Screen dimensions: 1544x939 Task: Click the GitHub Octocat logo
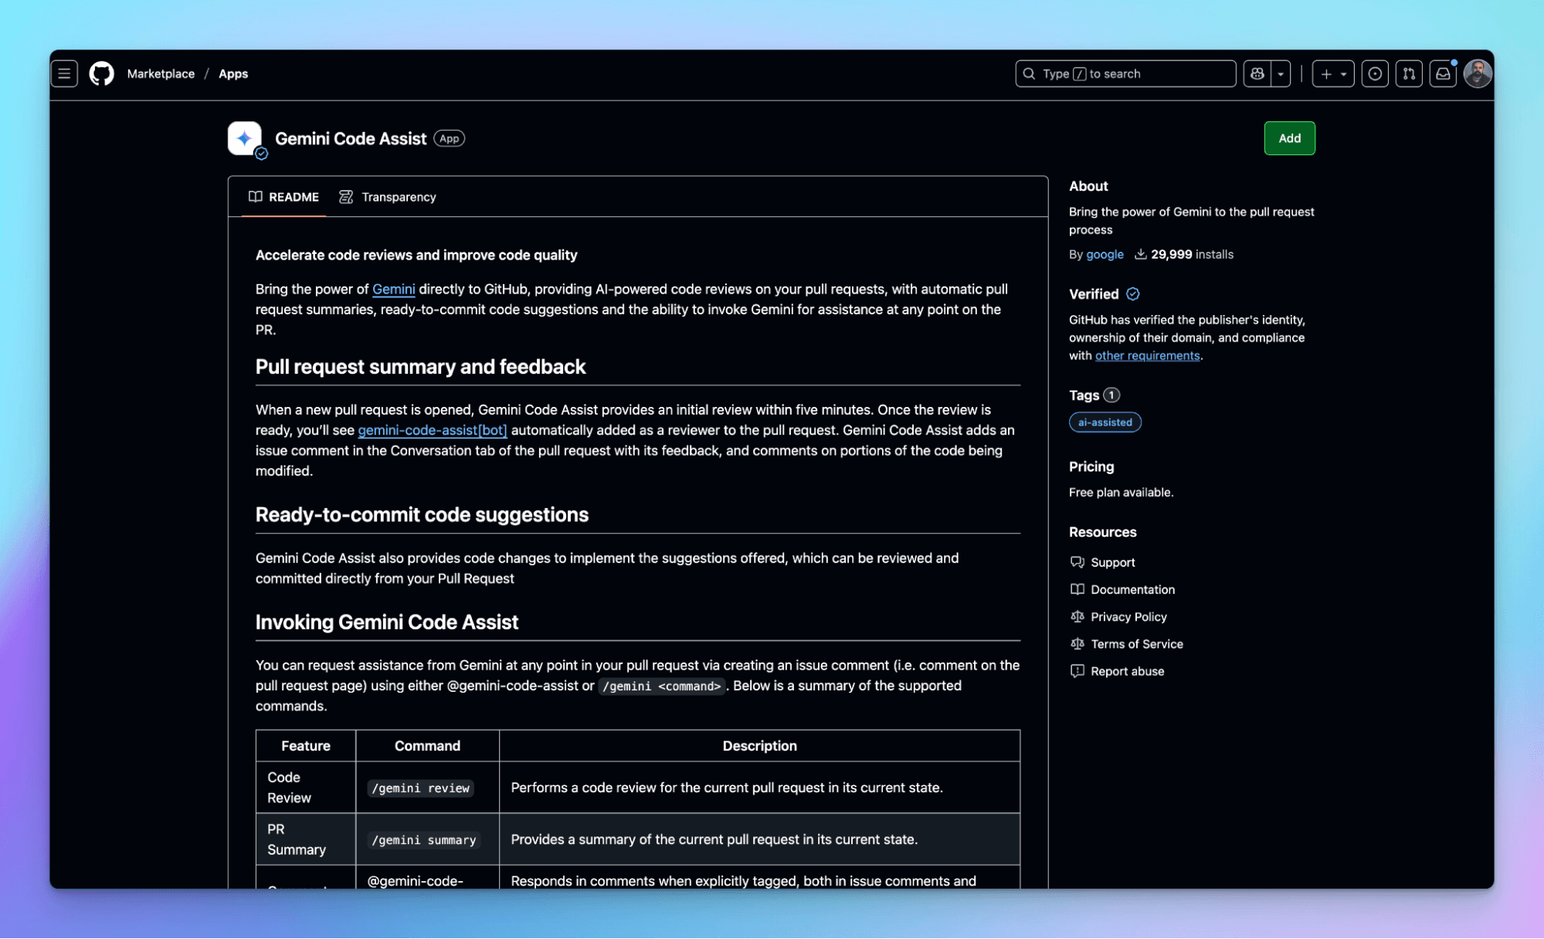point(101,74)
